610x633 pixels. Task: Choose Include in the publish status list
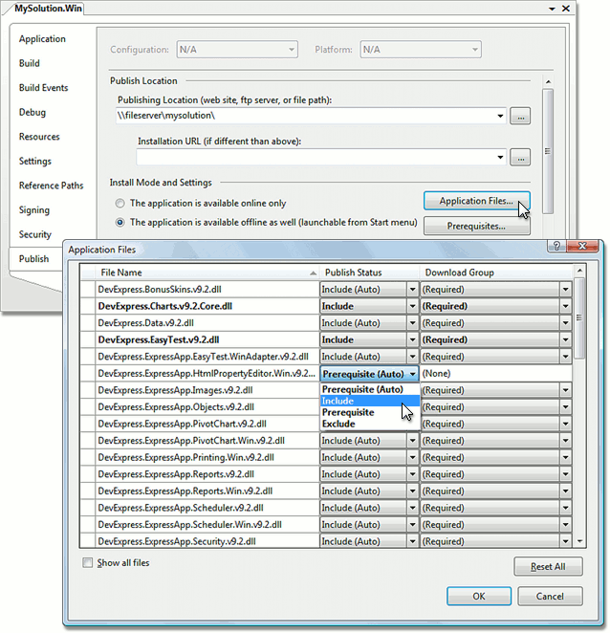tap(370, 401)
